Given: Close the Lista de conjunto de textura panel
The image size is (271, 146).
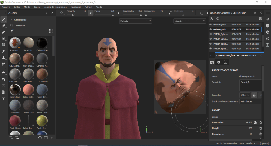Looking at the screenshot, I should (261, 13).
